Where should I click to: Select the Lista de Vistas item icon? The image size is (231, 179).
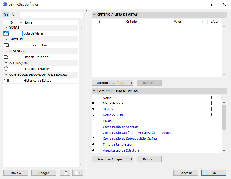(6, 33)
